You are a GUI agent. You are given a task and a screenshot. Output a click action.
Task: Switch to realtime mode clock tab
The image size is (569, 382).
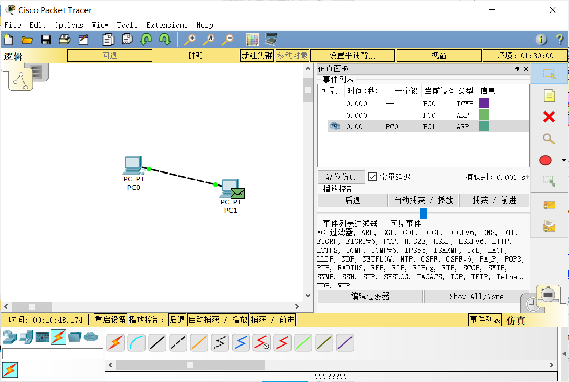tap(532, 304)
